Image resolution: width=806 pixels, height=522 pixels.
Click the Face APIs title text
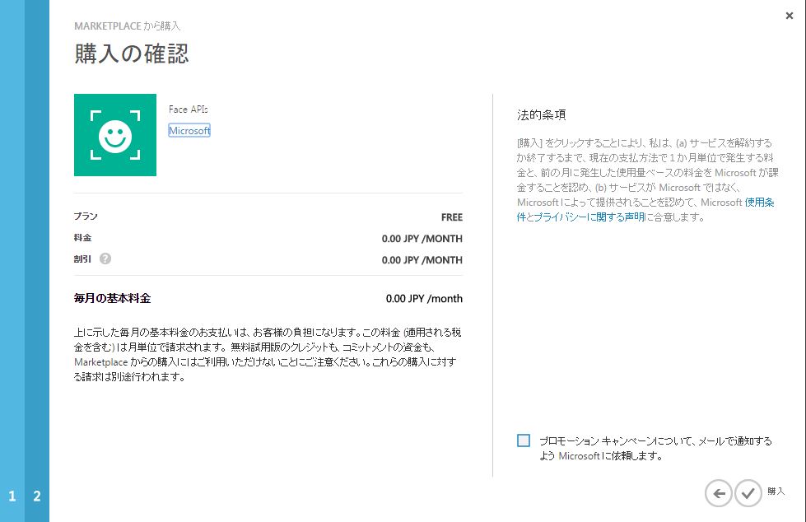pyautogui.click(x=189, y=109)
